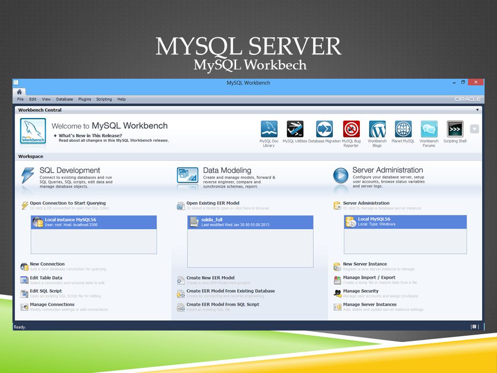Open the File menu

(x=20, y=99)
